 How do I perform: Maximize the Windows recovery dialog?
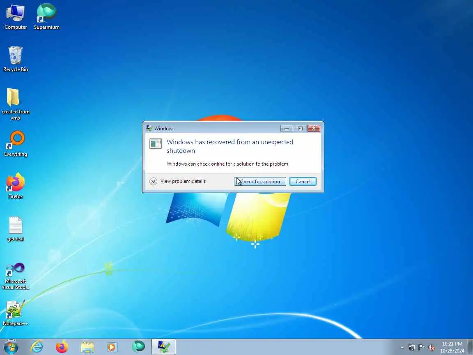pos(300,129)
